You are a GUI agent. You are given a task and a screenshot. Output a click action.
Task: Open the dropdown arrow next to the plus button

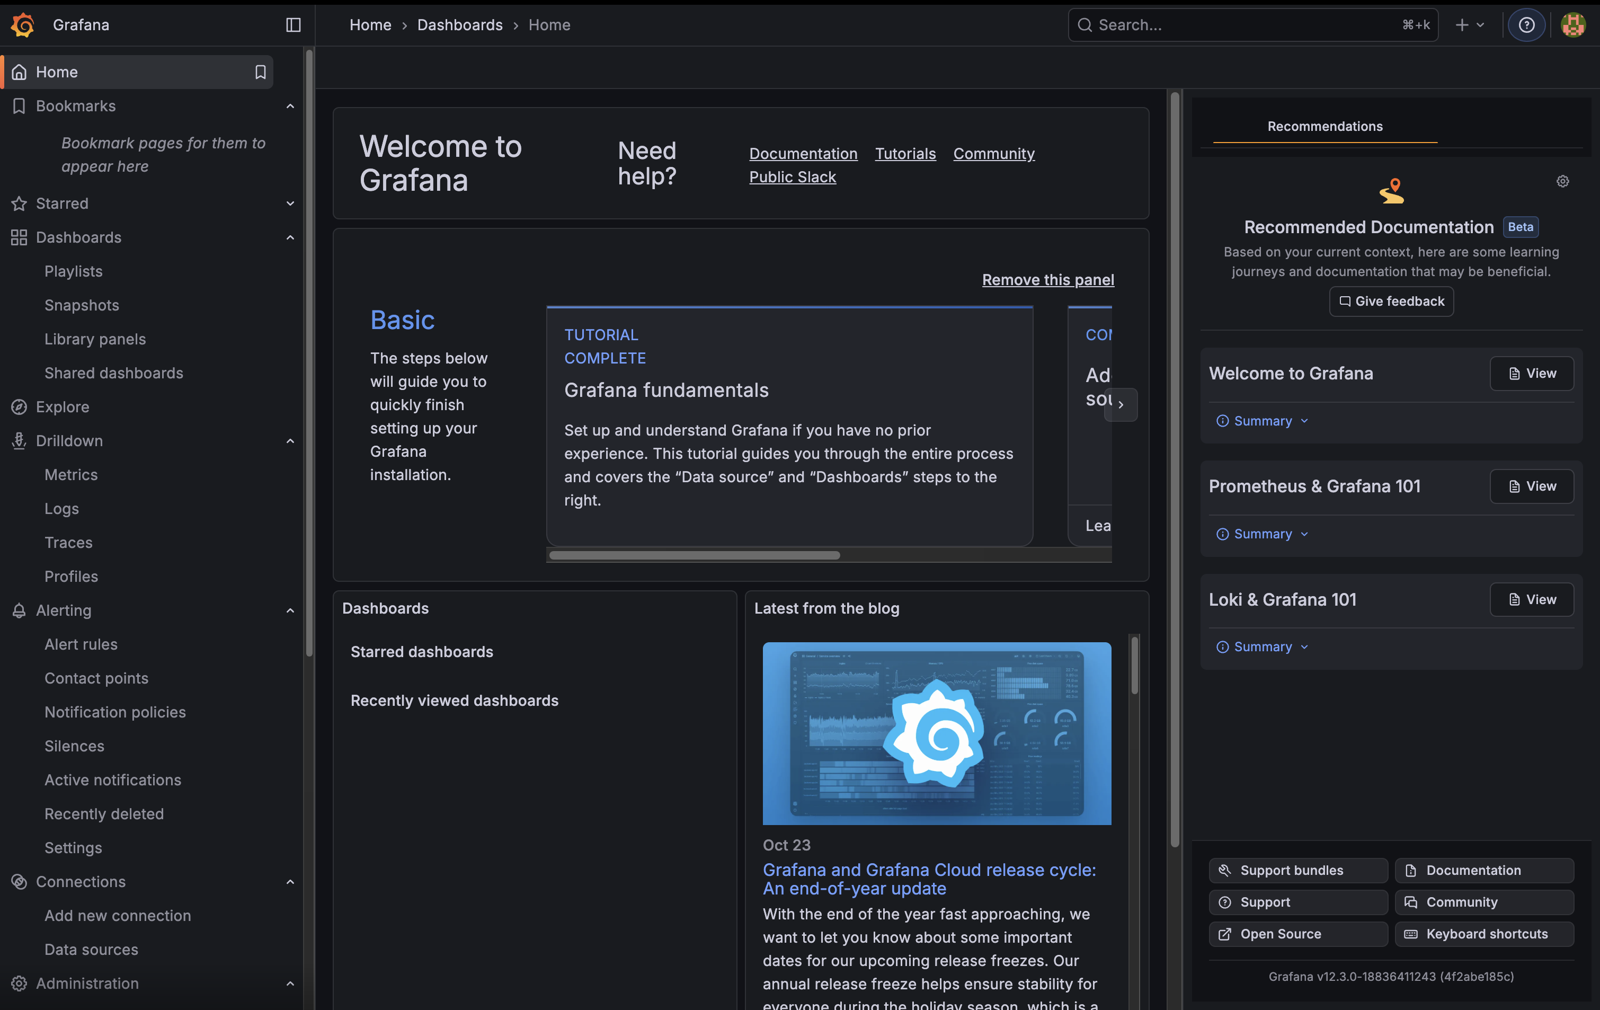click(1480, 24)
